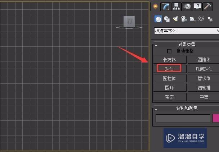Click the object name input field
The width and height of the screenshot is (219, 152).
pyautogui.click(x=183, y=118)
